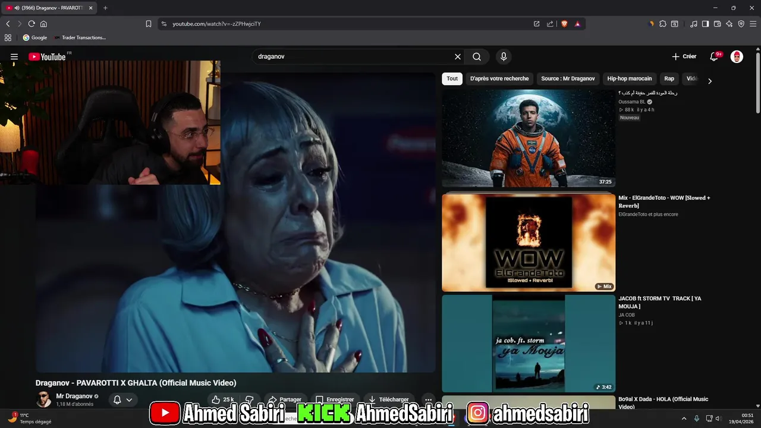
Task: Open Oussama BL channel name
Action: [631, 102]
